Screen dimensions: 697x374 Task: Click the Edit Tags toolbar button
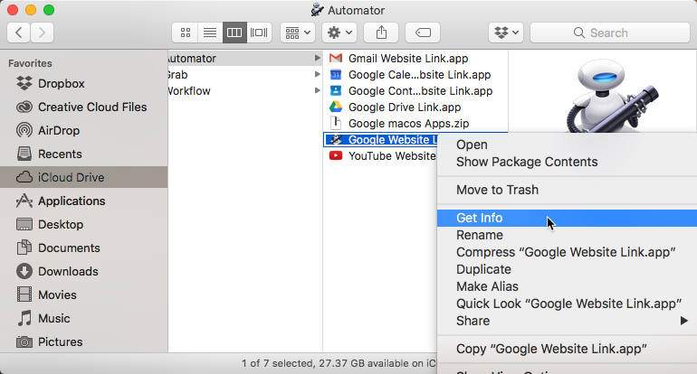point(423,33)
